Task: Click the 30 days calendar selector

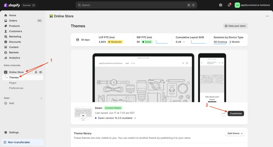Action: (x=83, y=40)
